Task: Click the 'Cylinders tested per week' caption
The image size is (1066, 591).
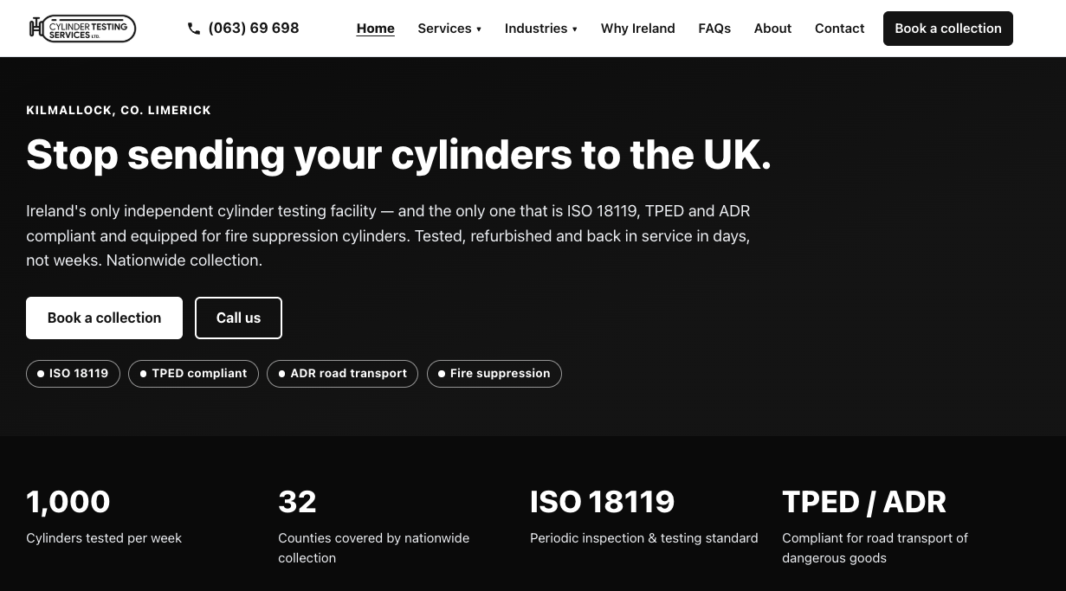Action: (x=104, y=538)
